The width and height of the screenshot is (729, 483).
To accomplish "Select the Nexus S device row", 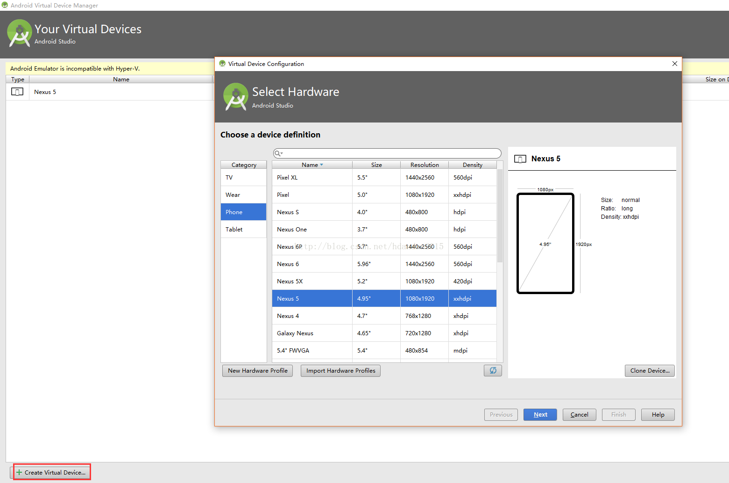I will [x=384, y=212].
